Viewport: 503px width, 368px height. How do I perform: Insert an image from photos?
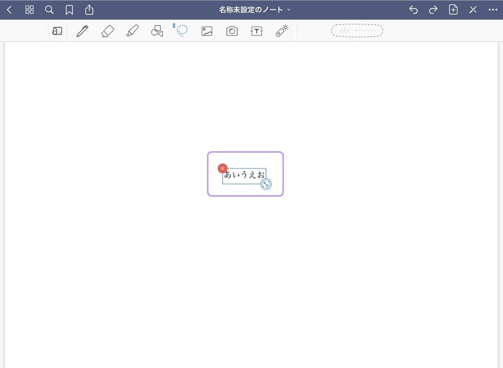pyautogui.click(x=207, y=31)
